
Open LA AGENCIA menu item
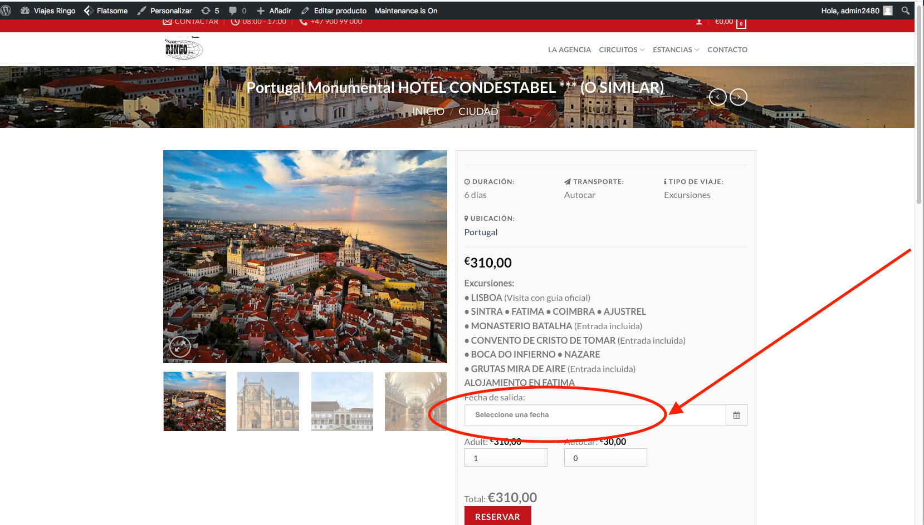(x=569, y=49)
